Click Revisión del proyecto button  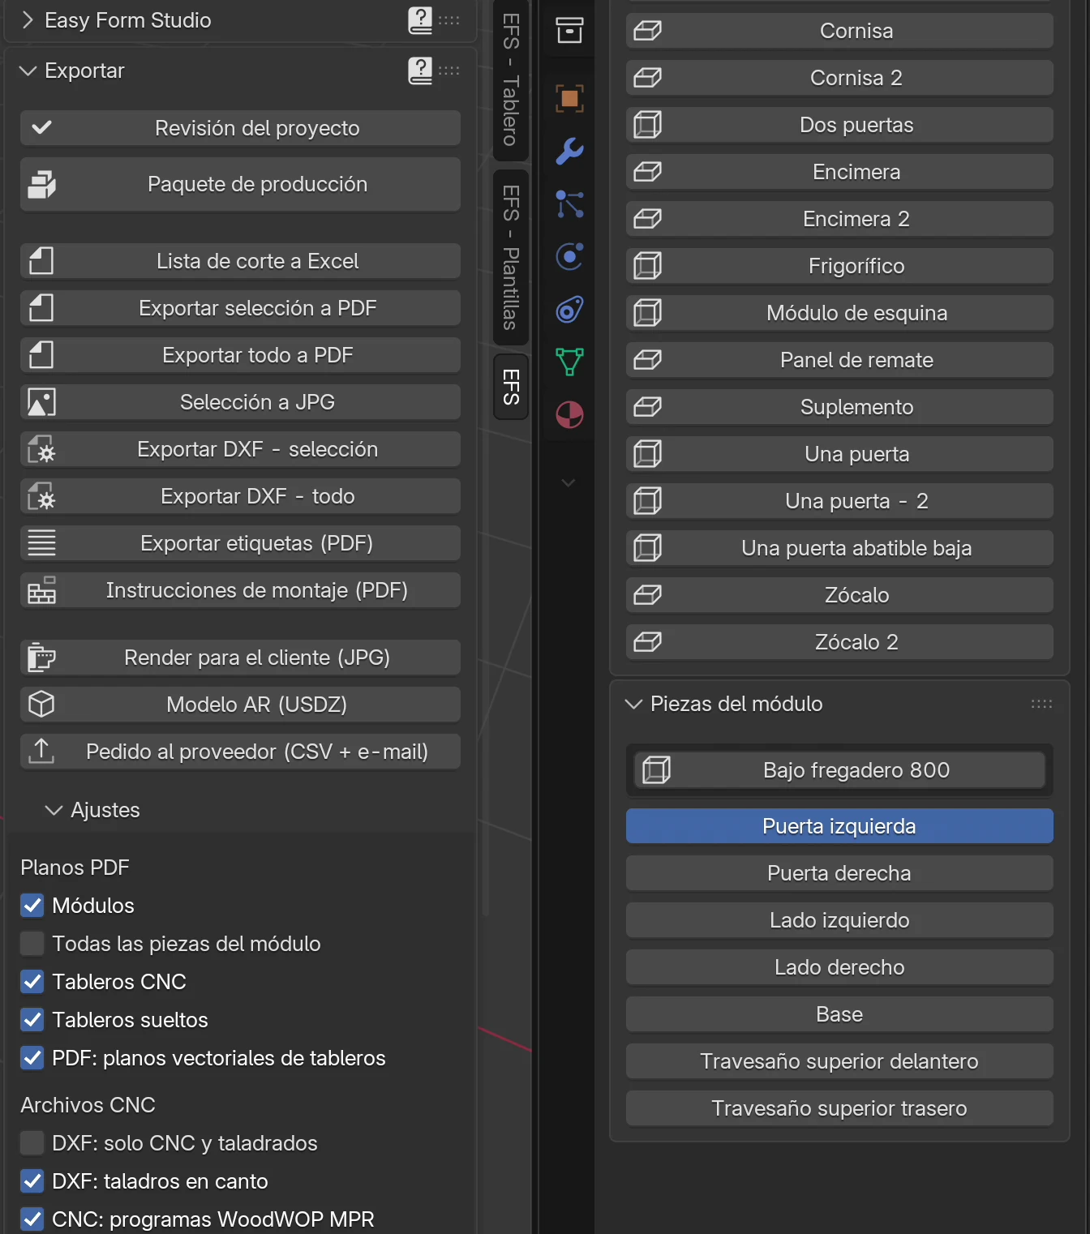tap(240, 128)
